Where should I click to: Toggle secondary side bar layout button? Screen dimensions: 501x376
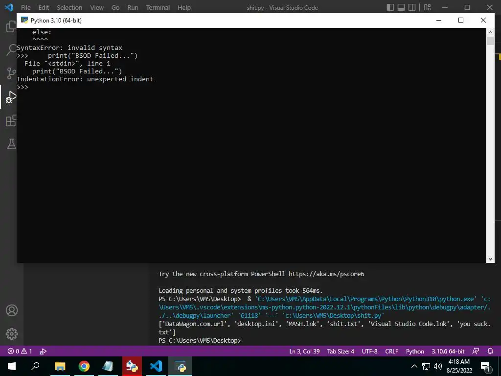pos(412,7)
